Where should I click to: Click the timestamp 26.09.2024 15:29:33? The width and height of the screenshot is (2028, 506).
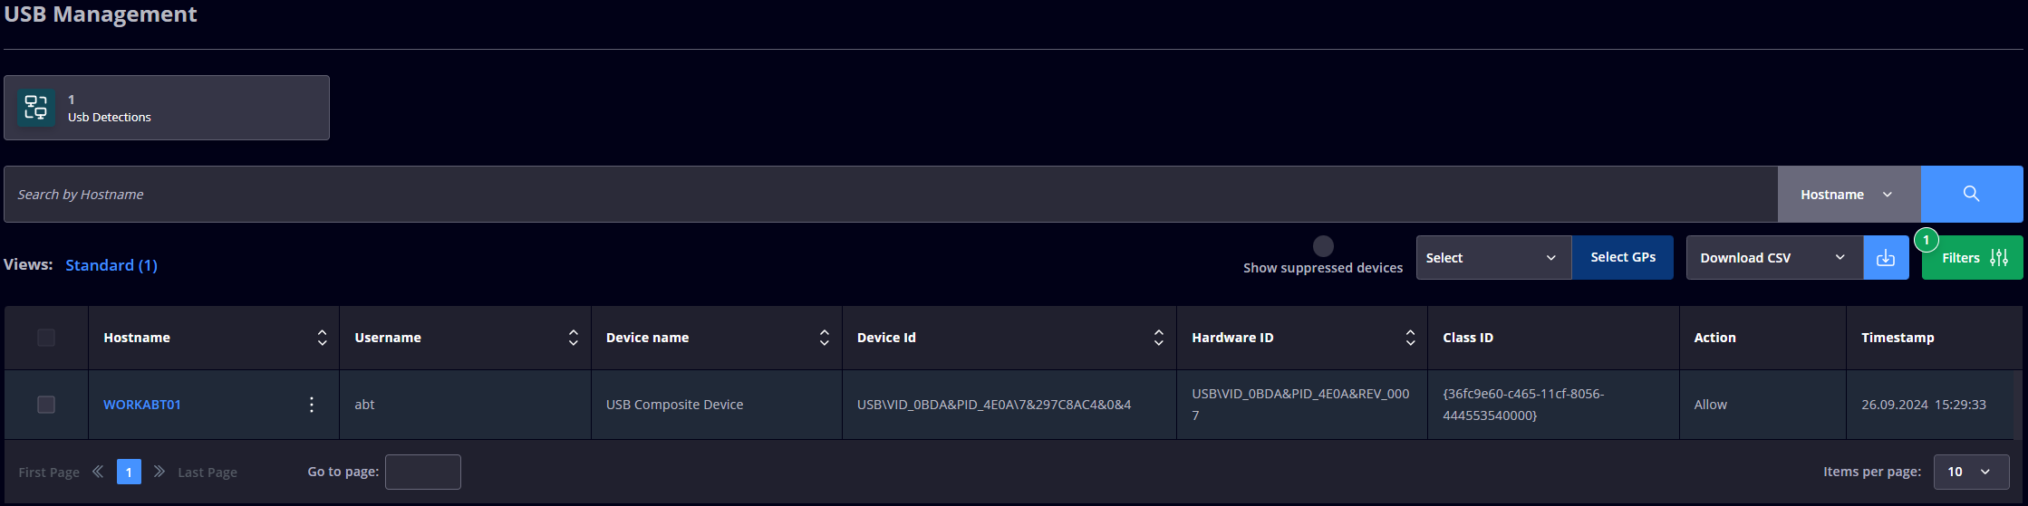pyautogui.click(x=1924, y=405)
